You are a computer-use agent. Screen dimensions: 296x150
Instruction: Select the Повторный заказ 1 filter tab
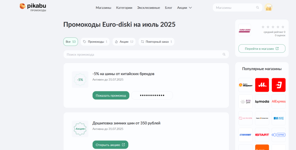pos(156,42)
